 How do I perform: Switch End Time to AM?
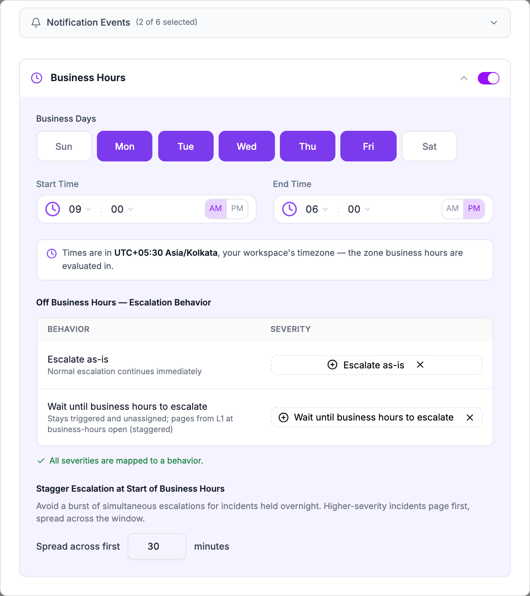point(453,209)
